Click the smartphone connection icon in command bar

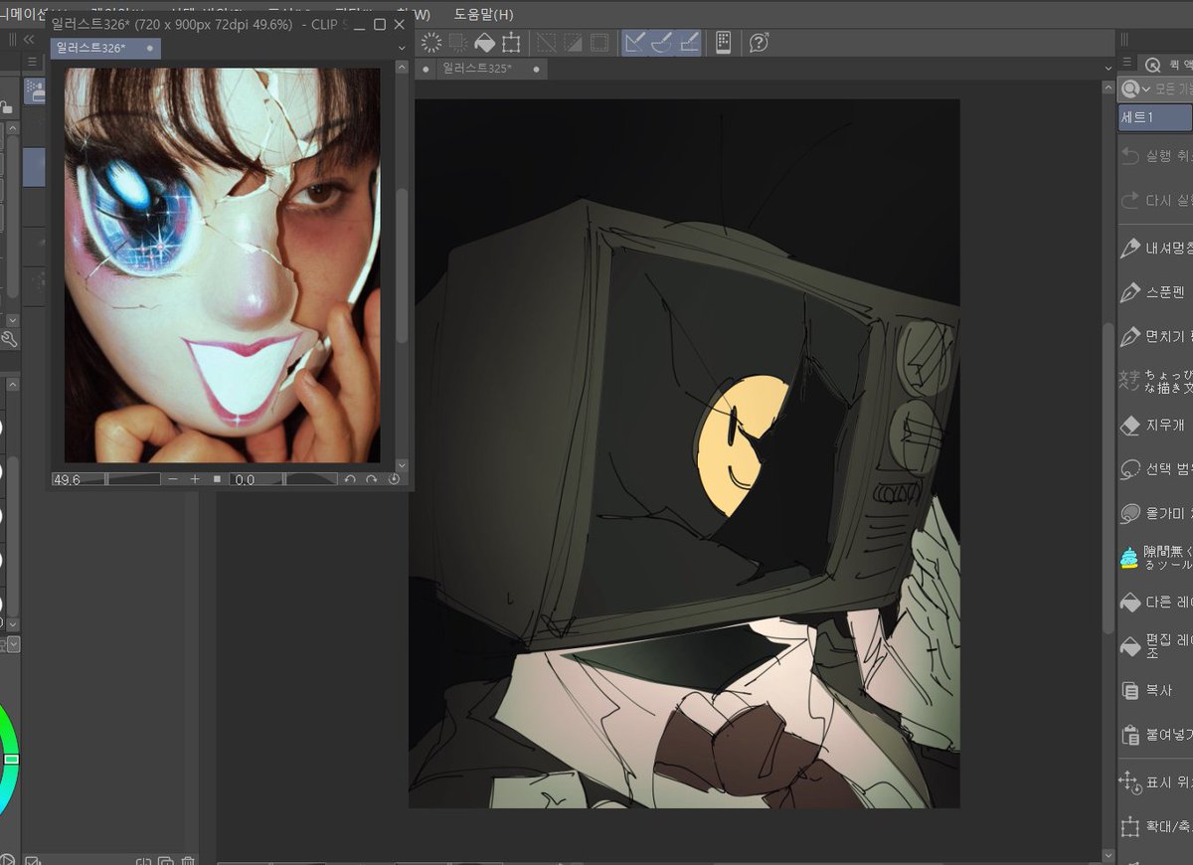tap(724, 43)
